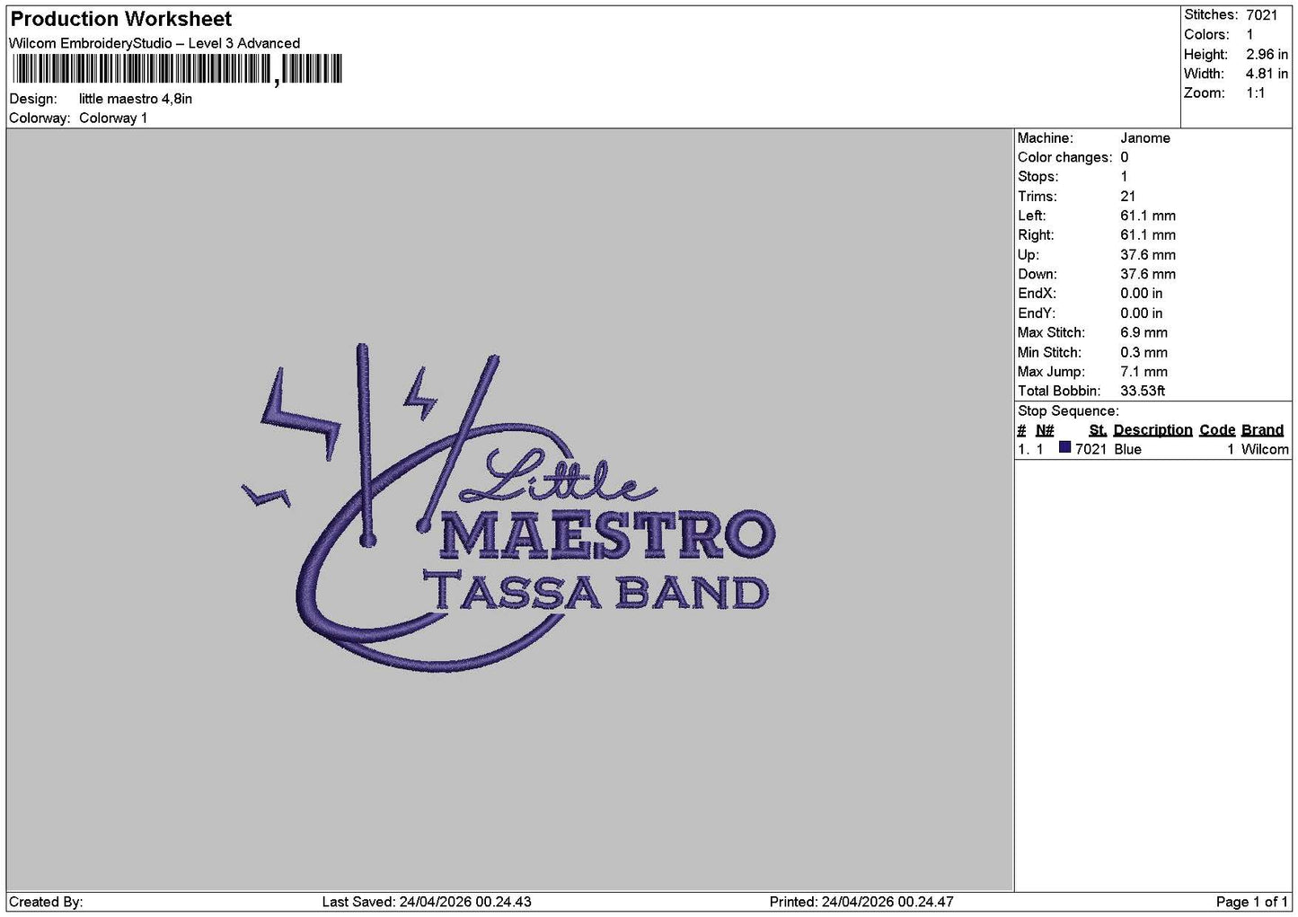Click the 'Blue' description in stop sequence
The height and width of the screenshot is (917, 1298).
1127,449
